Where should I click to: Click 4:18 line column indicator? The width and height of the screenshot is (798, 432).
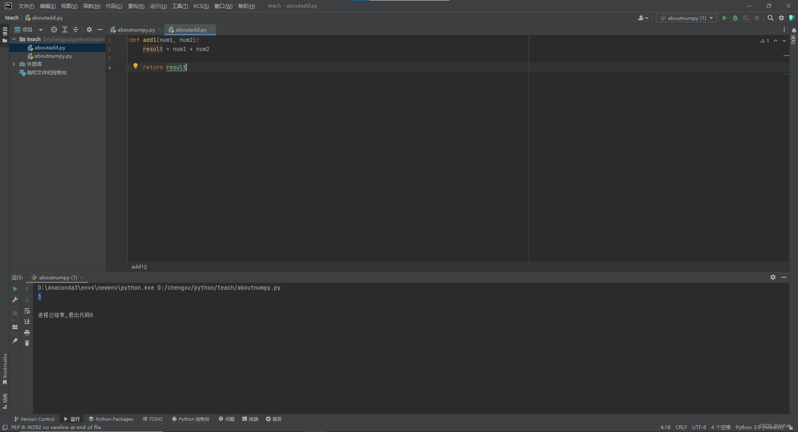pyautogui.click(x=665, y=427)
